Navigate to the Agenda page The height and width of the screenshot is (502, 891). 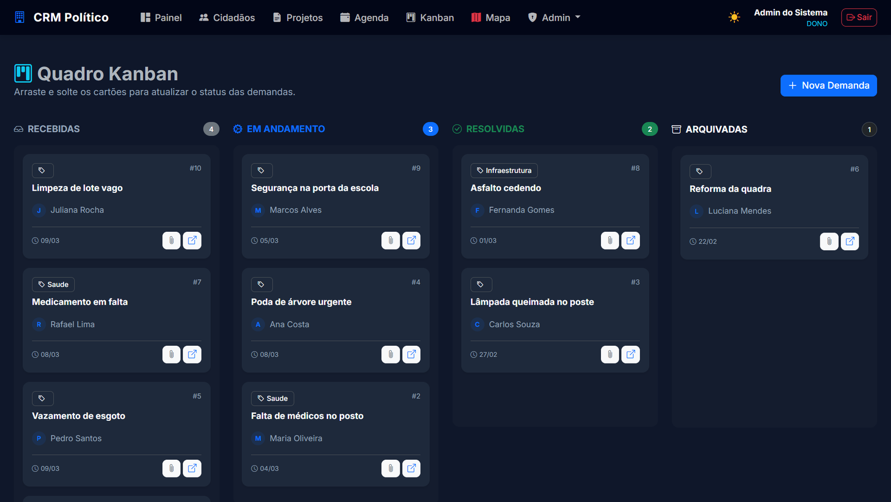[364, 17]
